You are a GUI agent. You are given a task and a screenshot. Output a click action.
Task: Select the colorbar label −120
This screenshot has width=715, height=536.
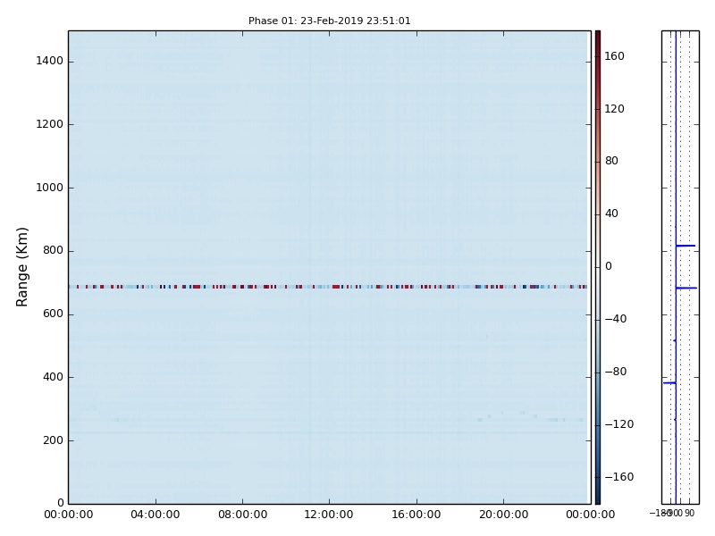click(617, 424)
